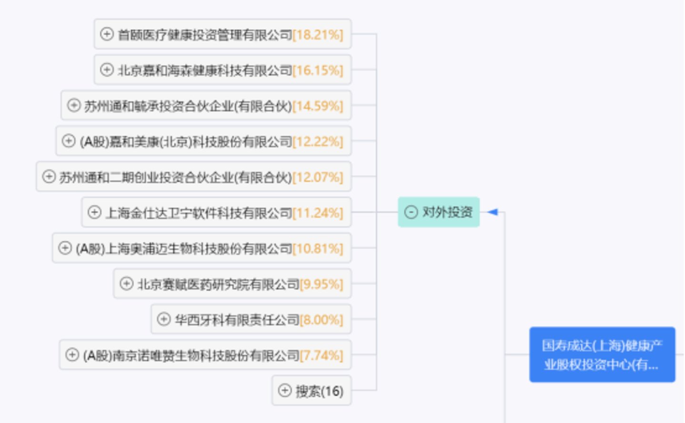This screenshot has height=423, width=685.
Task: Select the 对外投资 category node label
Action: pos(447,212)
